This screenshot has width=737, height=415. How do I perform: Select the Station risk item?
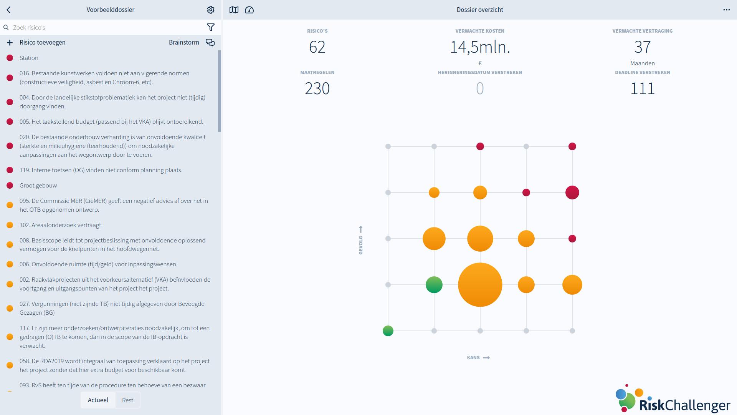[29, 58]
